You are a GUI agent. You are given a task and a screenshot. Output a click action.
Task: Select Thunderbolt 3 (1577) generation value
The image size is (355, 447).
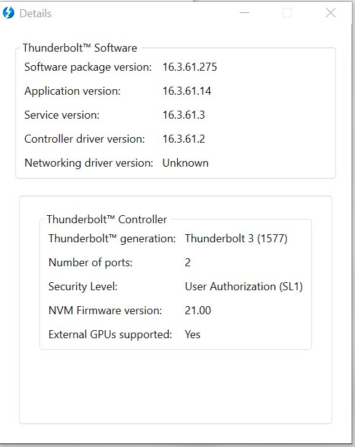tap(236, 239)
